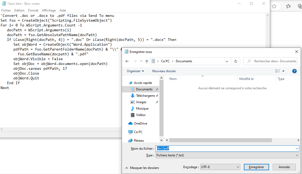Click the Annuler button
The image size is (302, 174).
point(284,167)
